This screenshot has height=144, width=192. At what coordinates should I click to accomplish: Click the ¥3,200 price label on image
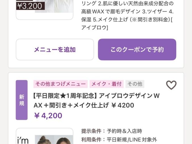click(x=30, y=6)
